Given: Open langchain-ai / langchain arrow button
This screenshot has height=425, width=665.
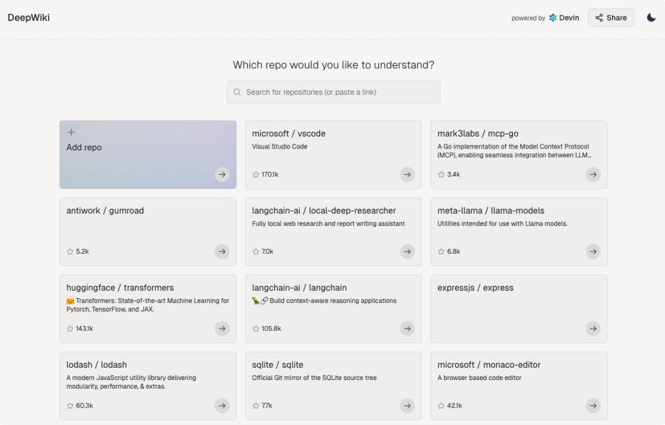Looking at the screenshot, I should 407,329.
